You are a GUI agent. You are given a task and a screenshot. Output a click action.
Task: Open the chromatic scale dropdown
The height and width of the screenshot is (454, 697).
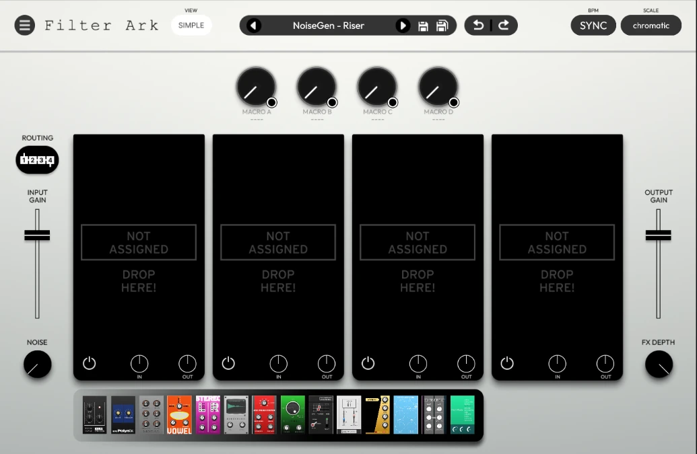tap(651, 26)
